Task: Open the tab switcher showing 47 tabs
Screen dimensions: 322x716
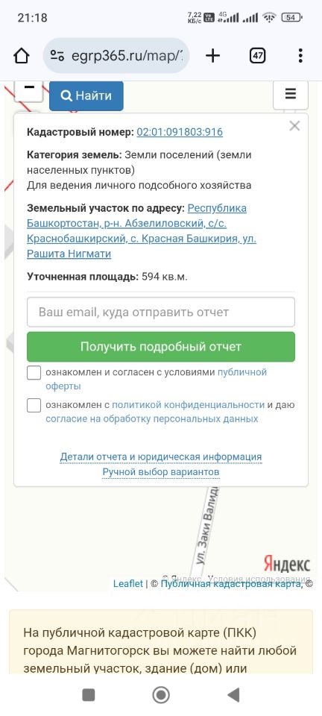Action: tap(258, 56)
